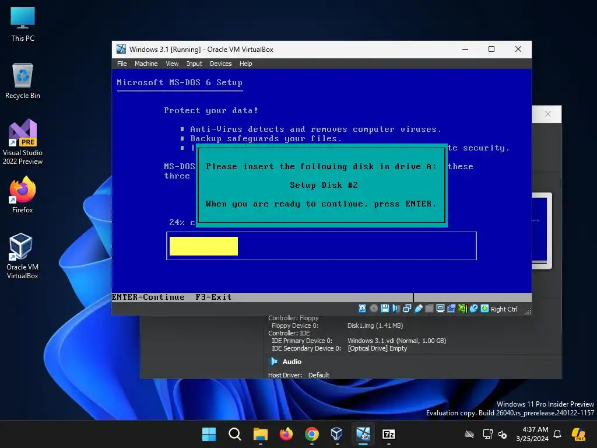Click the Audio section header in Manager
597x448 pixels.
292,362
